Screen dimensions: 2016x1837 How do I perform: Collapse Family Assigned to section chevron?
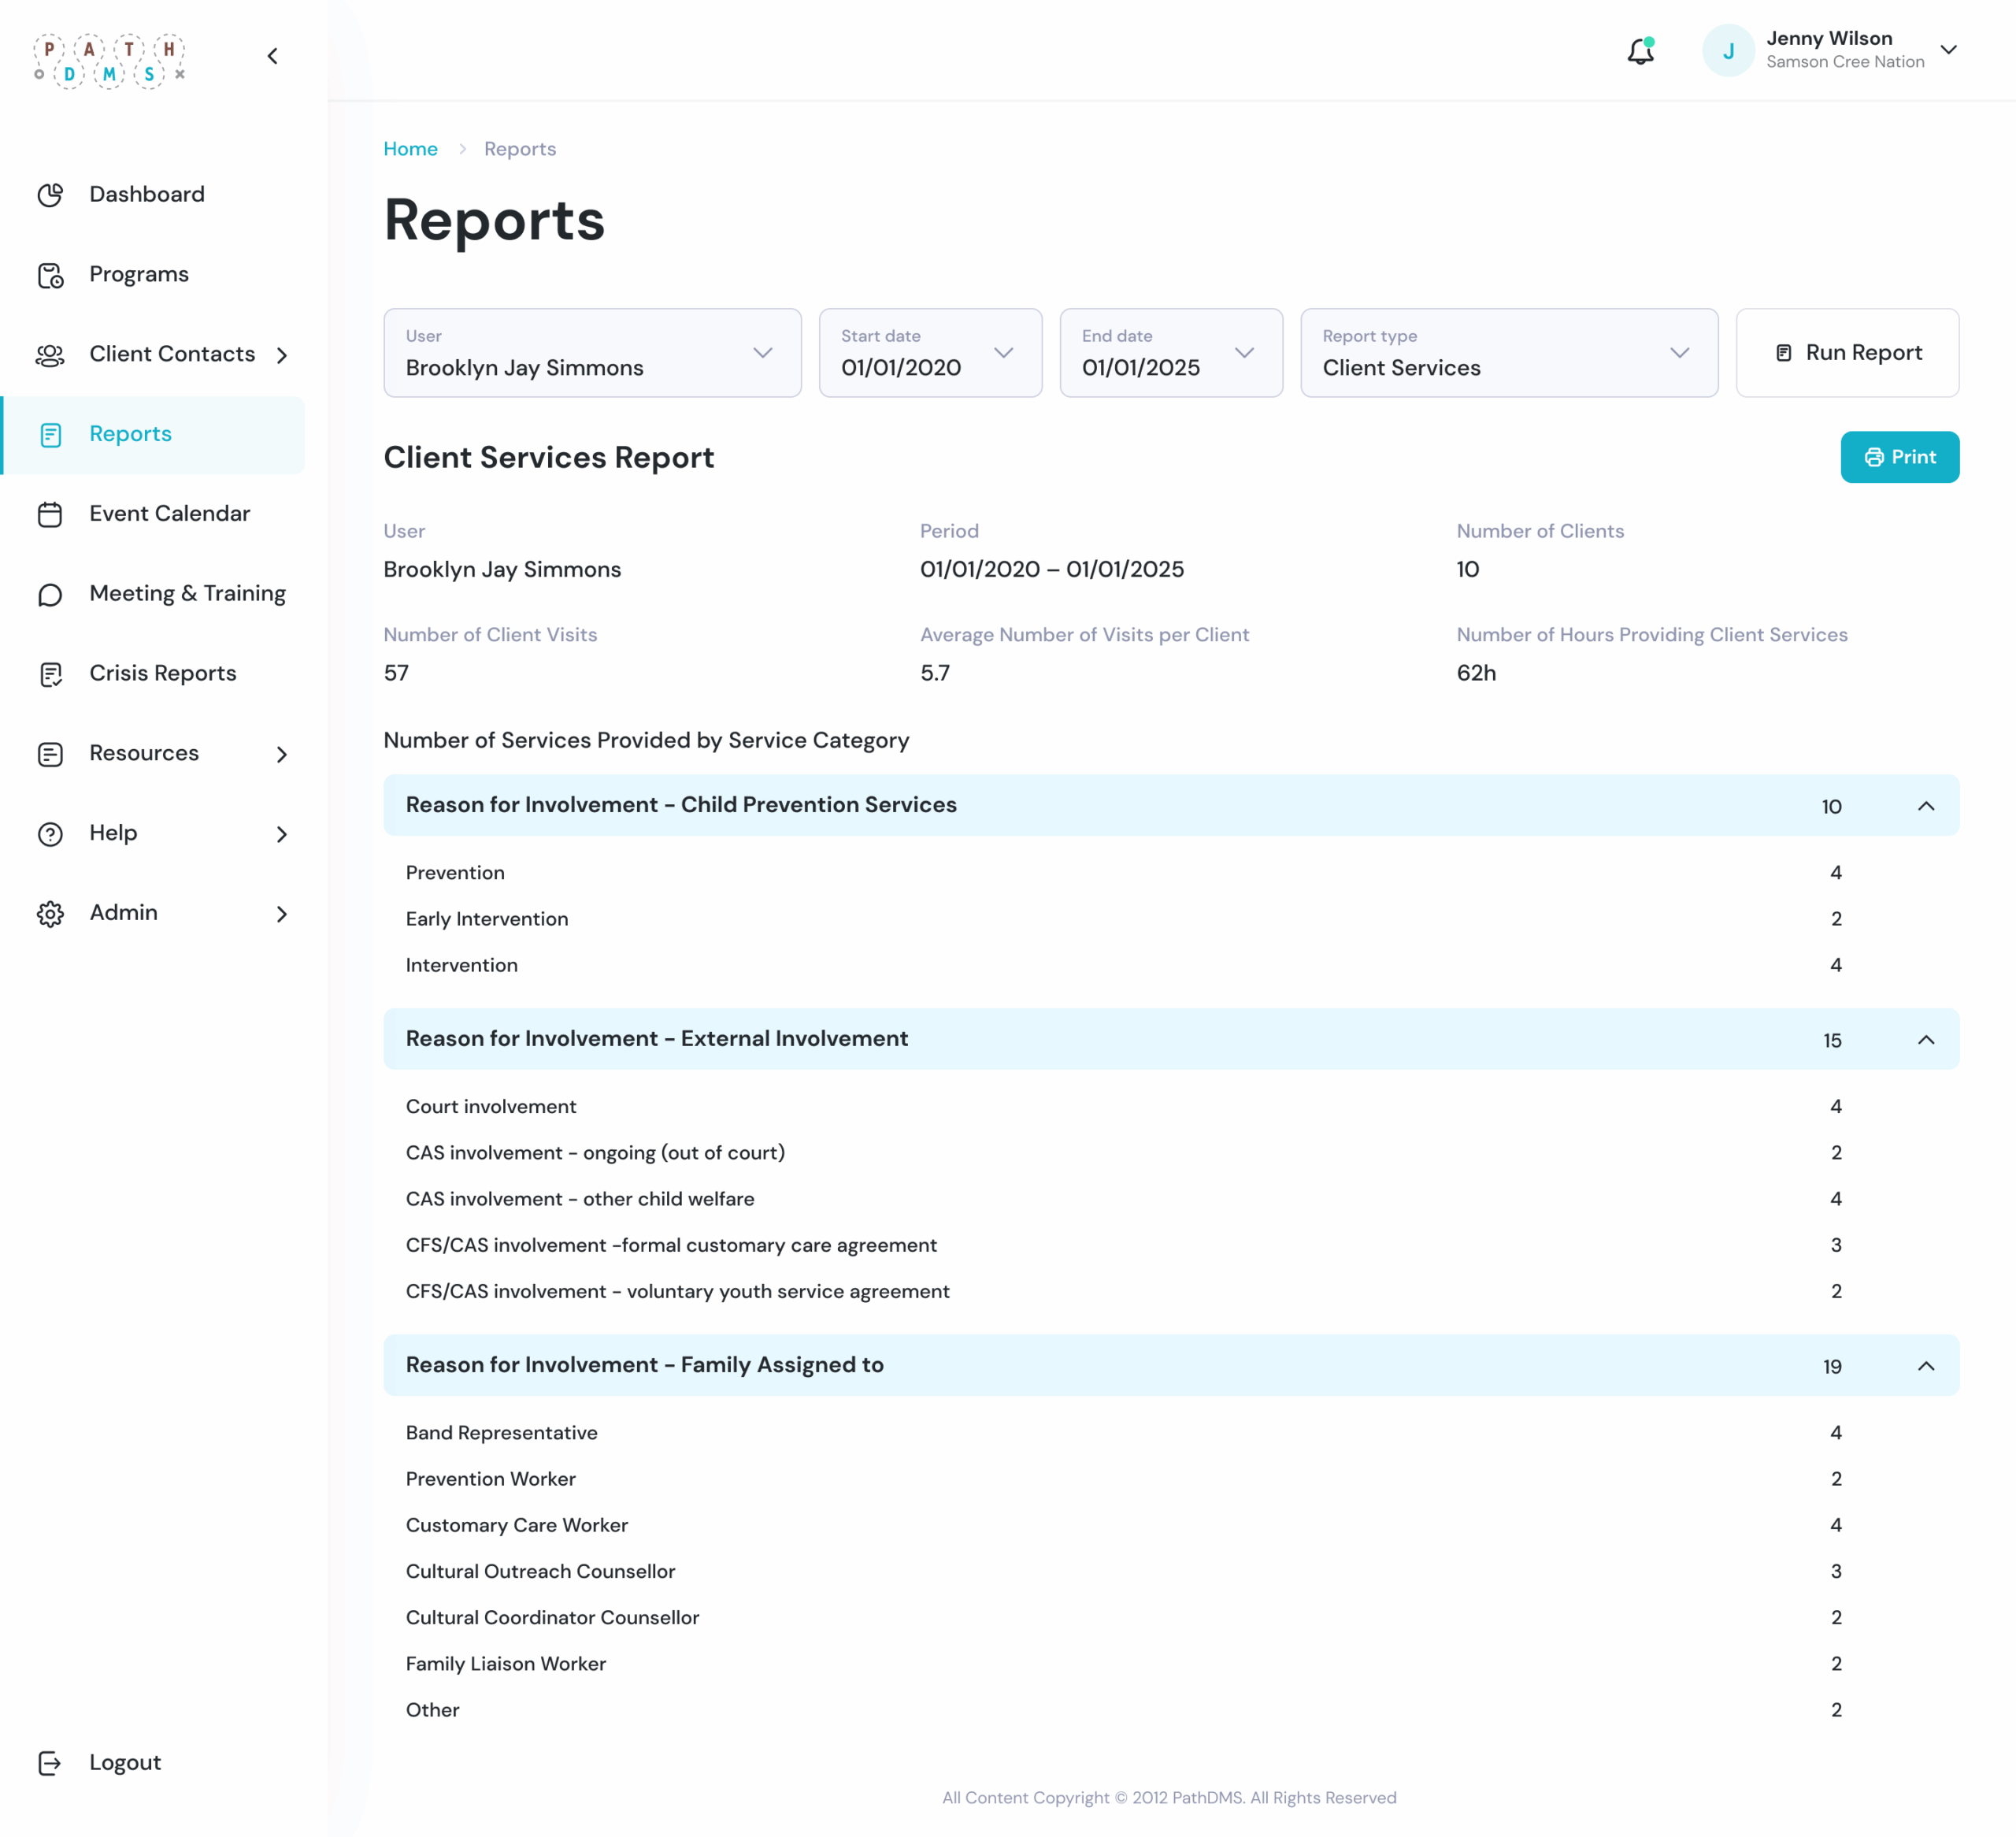click(1925, 1367)
